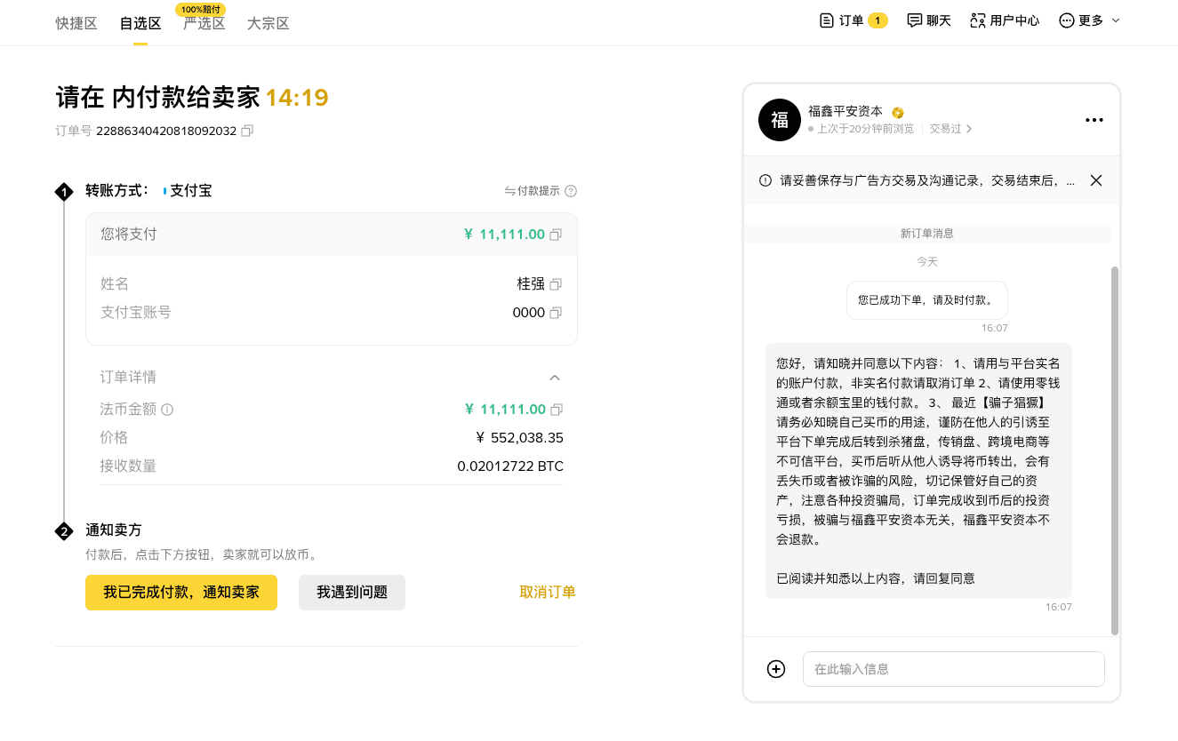Copy the payee name 桂强
Viewport: 1178px width, 741px height.
point(556,284)
